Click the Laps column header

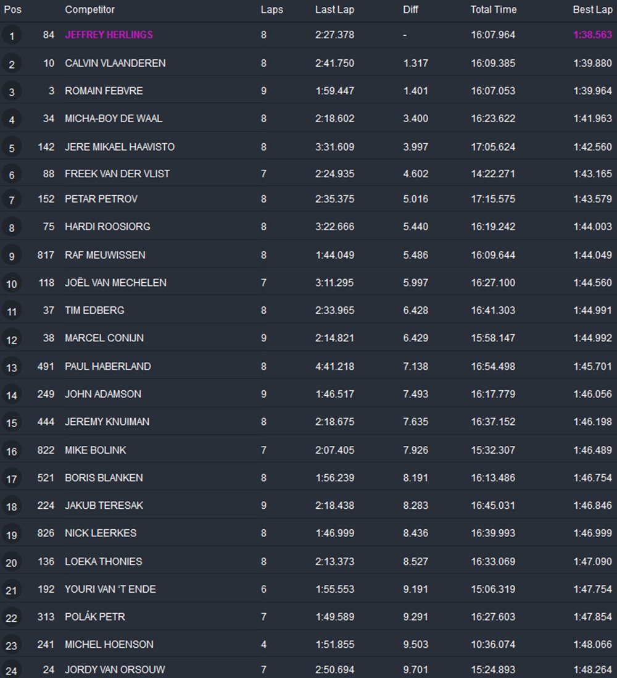coord(271,9)
